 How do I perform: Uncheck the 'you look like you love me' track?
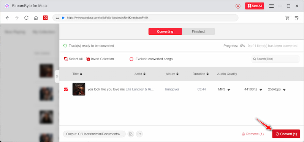[66, 89]
